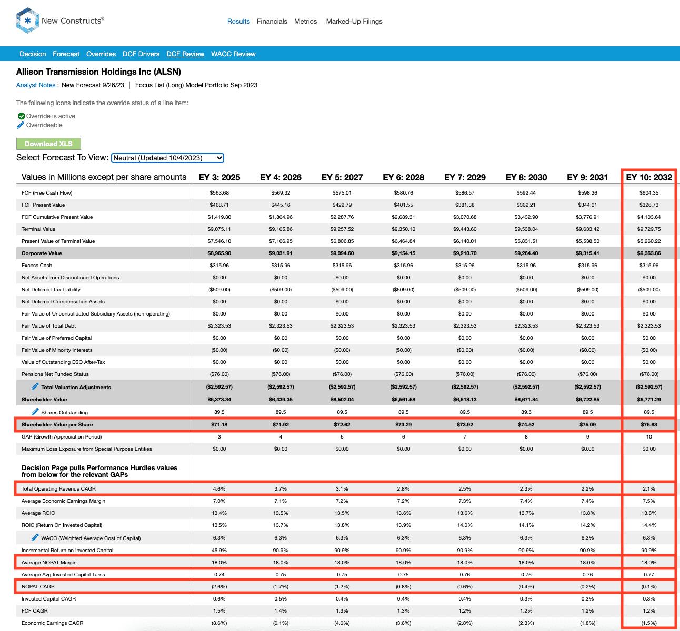Image resolution: width=680 pixels, height=631 pixels.
Task: Click the FCF Present Value row label
Action: [43, 205]
